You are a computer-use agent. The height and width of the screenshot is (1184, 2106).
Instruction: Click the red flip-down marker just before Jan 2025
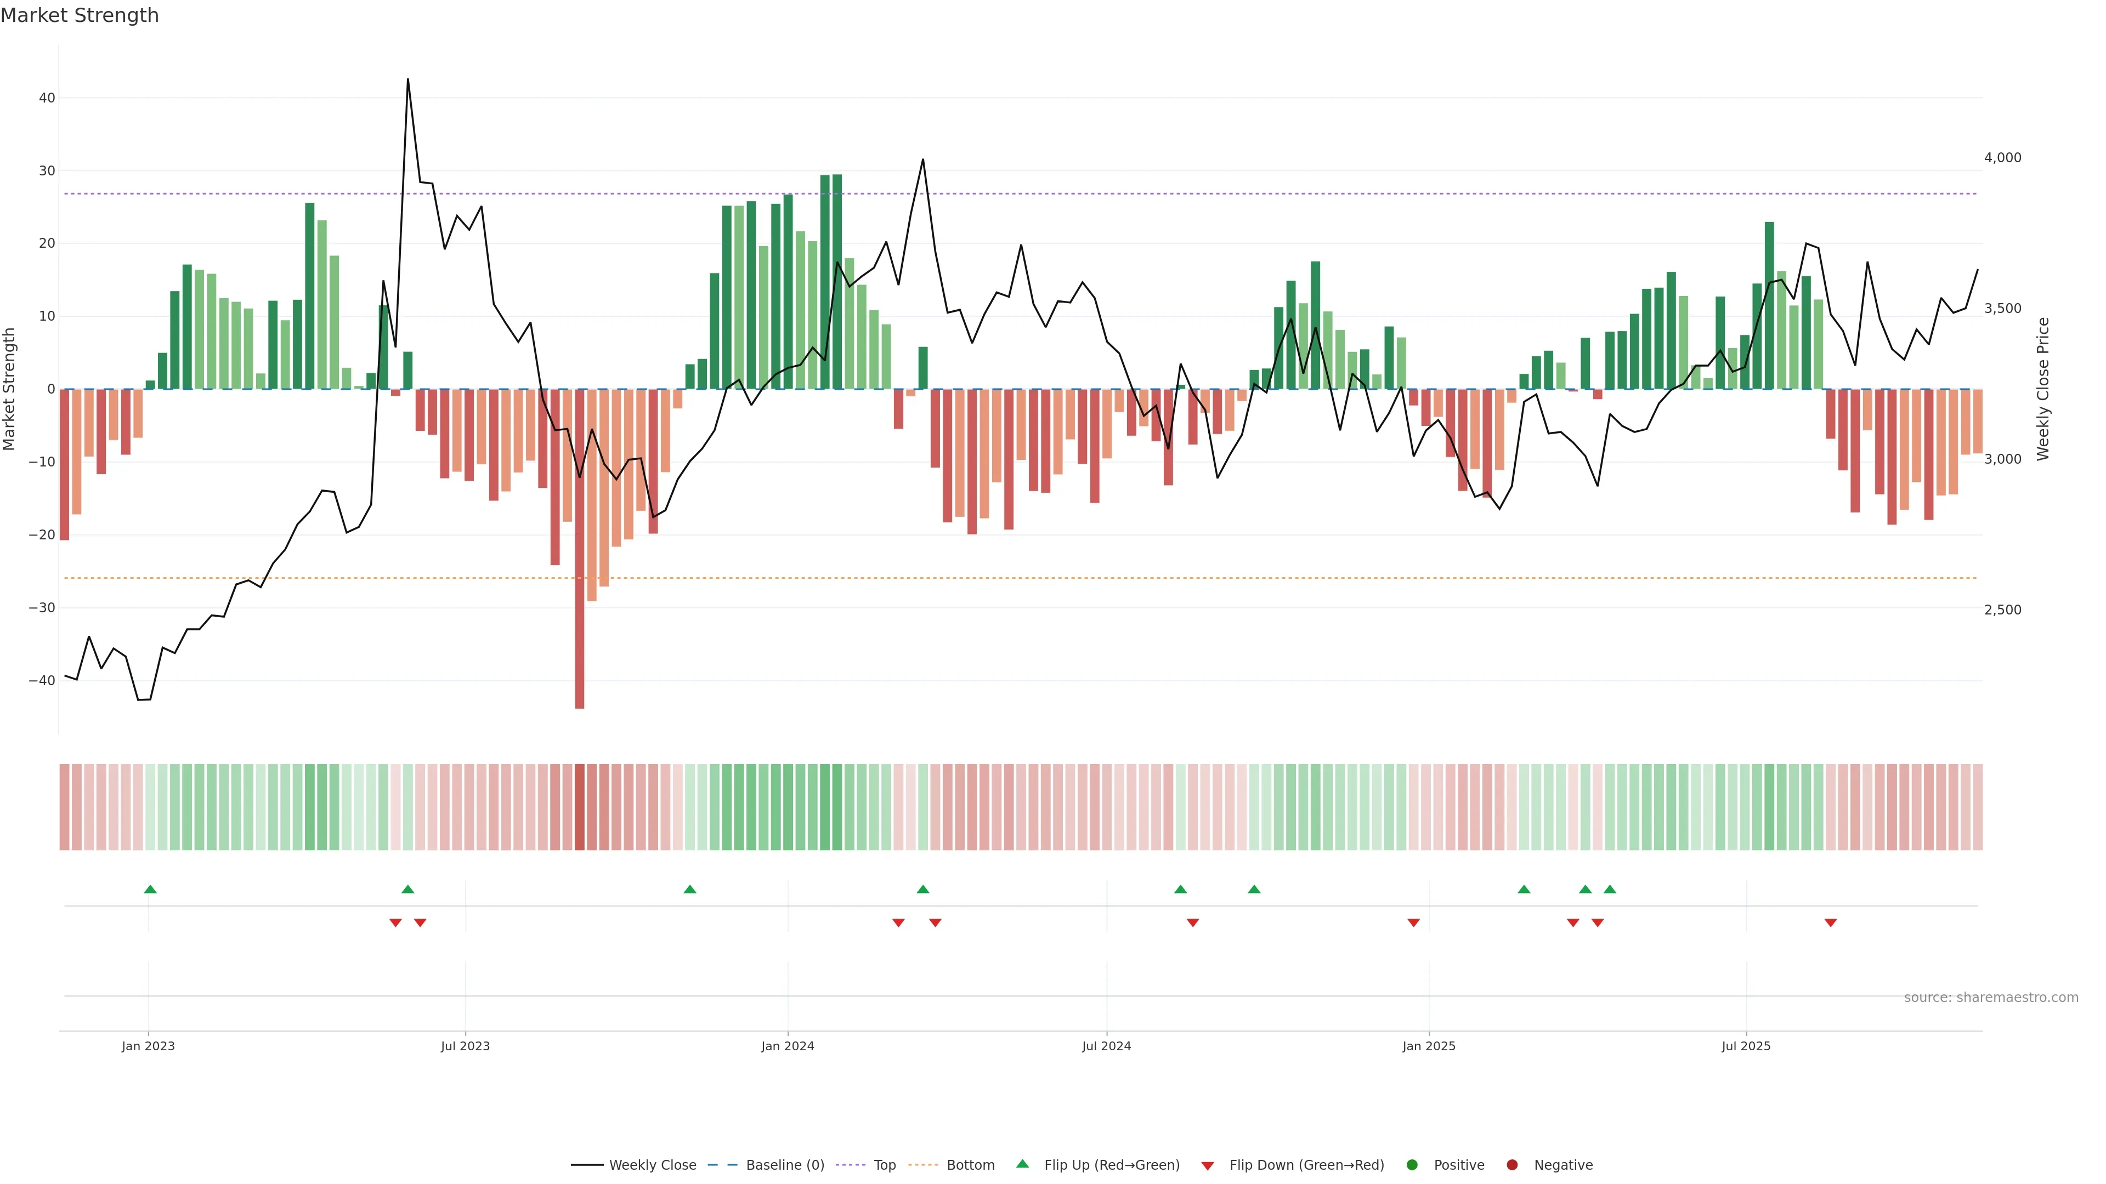point(1413,923)
